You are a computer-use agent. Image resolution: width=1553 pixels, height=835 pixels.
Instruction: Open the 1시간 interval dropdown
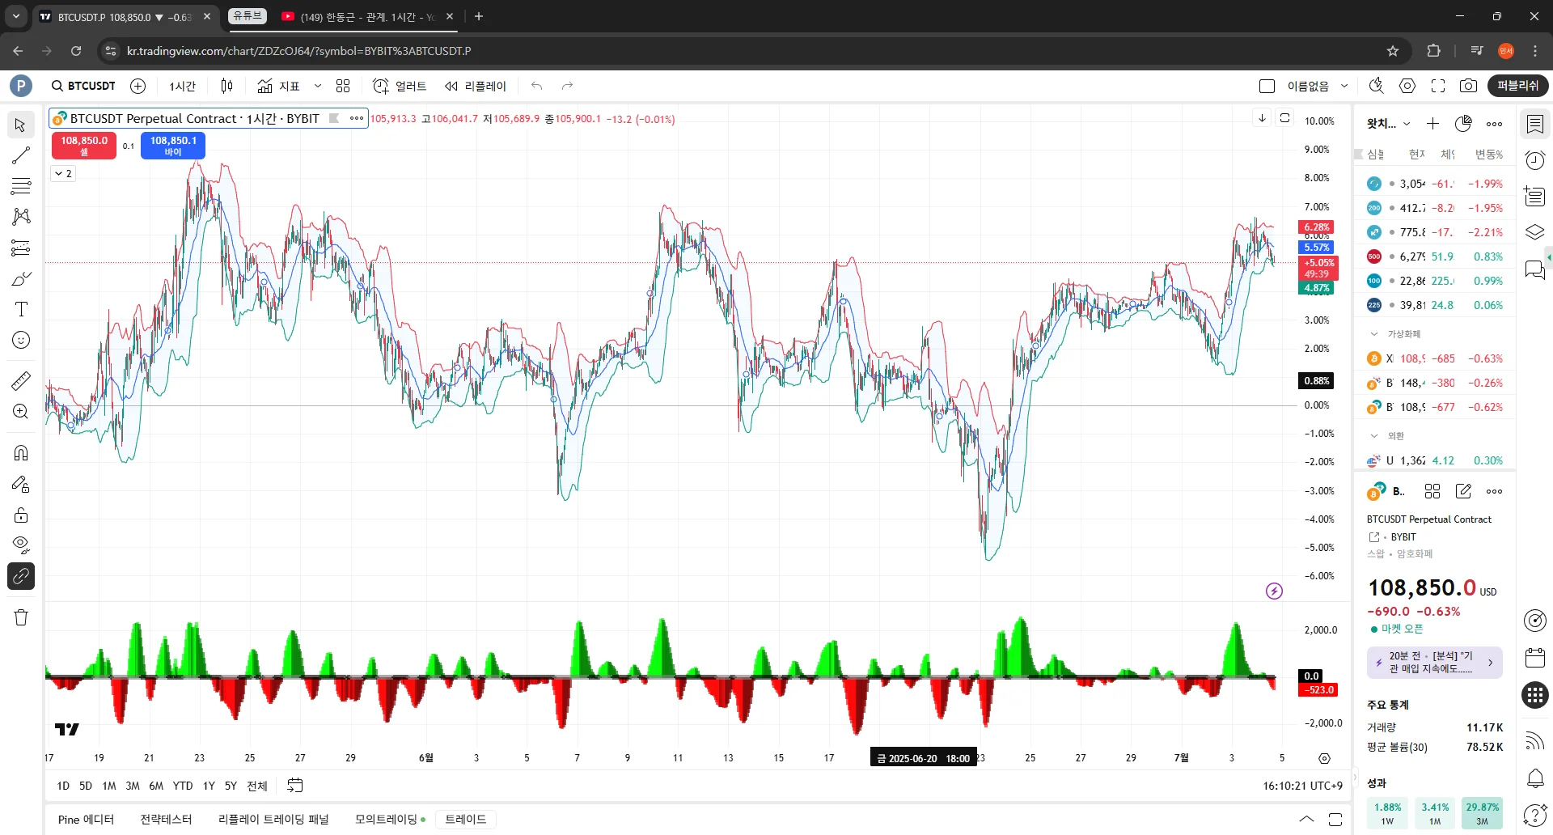182,86
